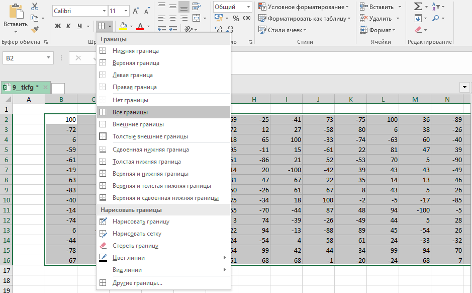Toggle bottom vertical alignment button

click(184, 7)
